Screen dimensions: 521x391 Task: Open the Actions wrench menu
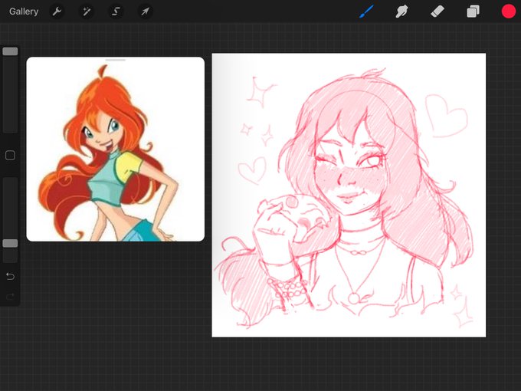(x=57, y=11)
